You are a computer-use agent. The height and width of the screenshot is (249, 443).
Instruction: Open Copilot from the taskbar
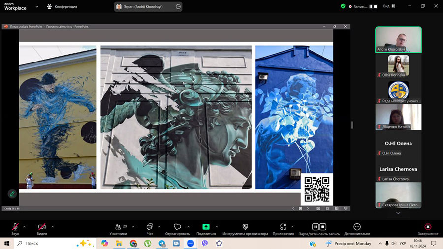point(104,243)
